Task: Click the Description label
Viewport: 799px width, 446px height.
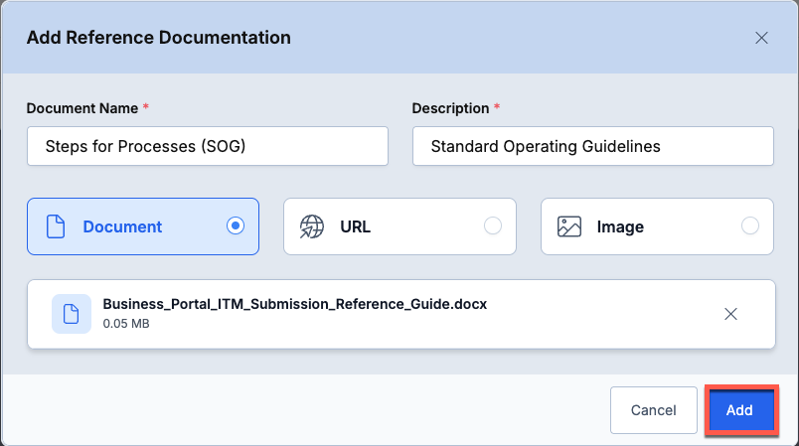Action: 450,108
